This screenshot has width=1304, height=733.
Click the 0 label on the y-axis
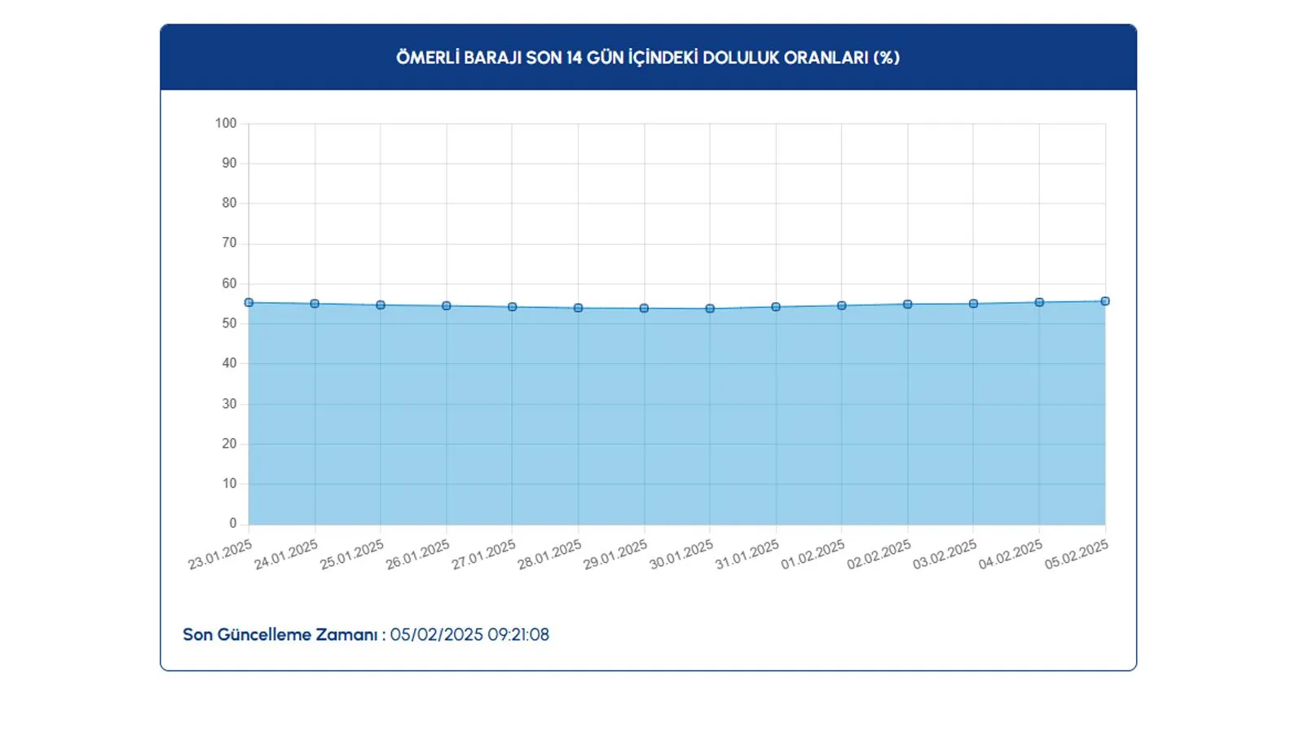pos(233,524)
